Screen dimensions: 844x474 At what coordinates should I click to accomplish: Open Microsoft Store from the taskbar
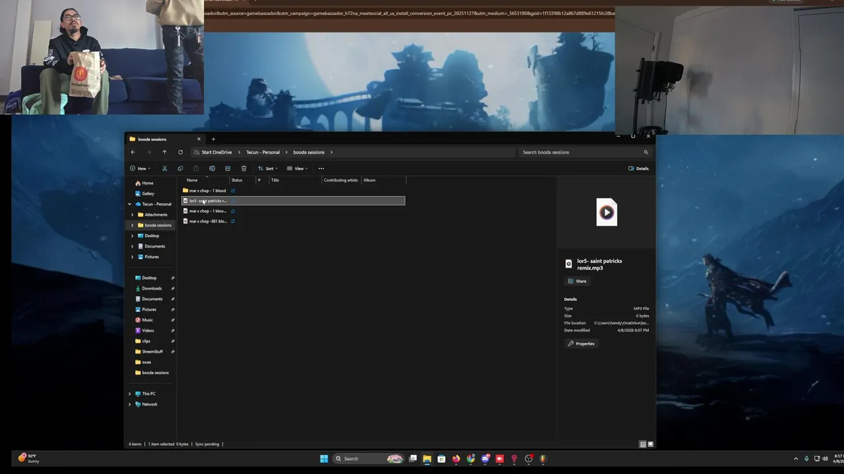click(x=441, y=459)
